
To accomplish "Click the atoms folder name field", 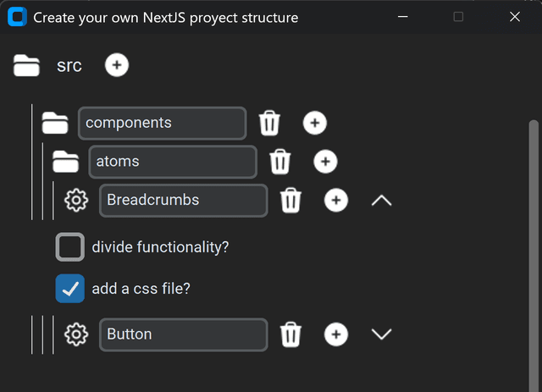I will (x=172, y=161).
